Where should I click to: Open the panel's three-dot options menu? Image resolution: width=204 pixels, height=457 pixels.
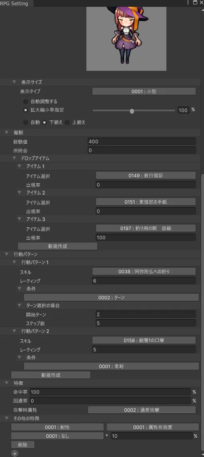188,3
